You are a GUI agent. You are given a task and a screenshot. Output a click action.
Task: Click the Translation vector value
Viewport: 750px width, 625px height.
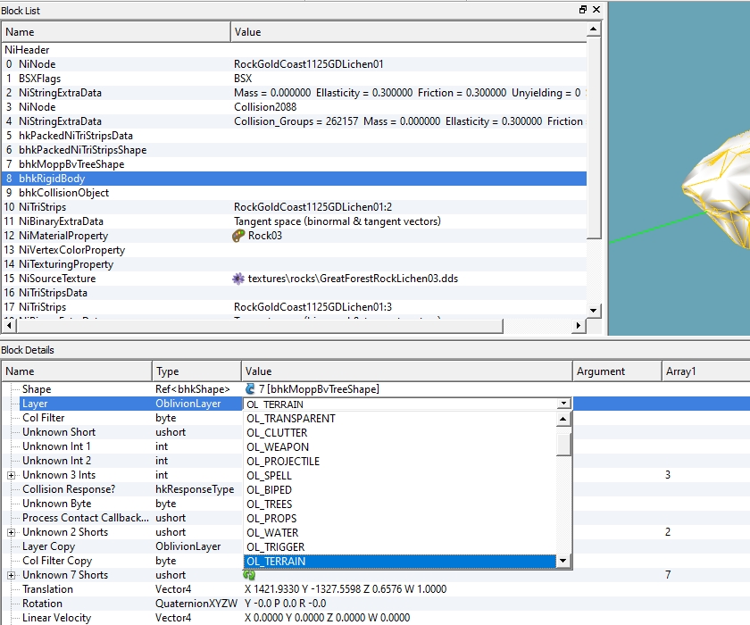click(346, 589)
